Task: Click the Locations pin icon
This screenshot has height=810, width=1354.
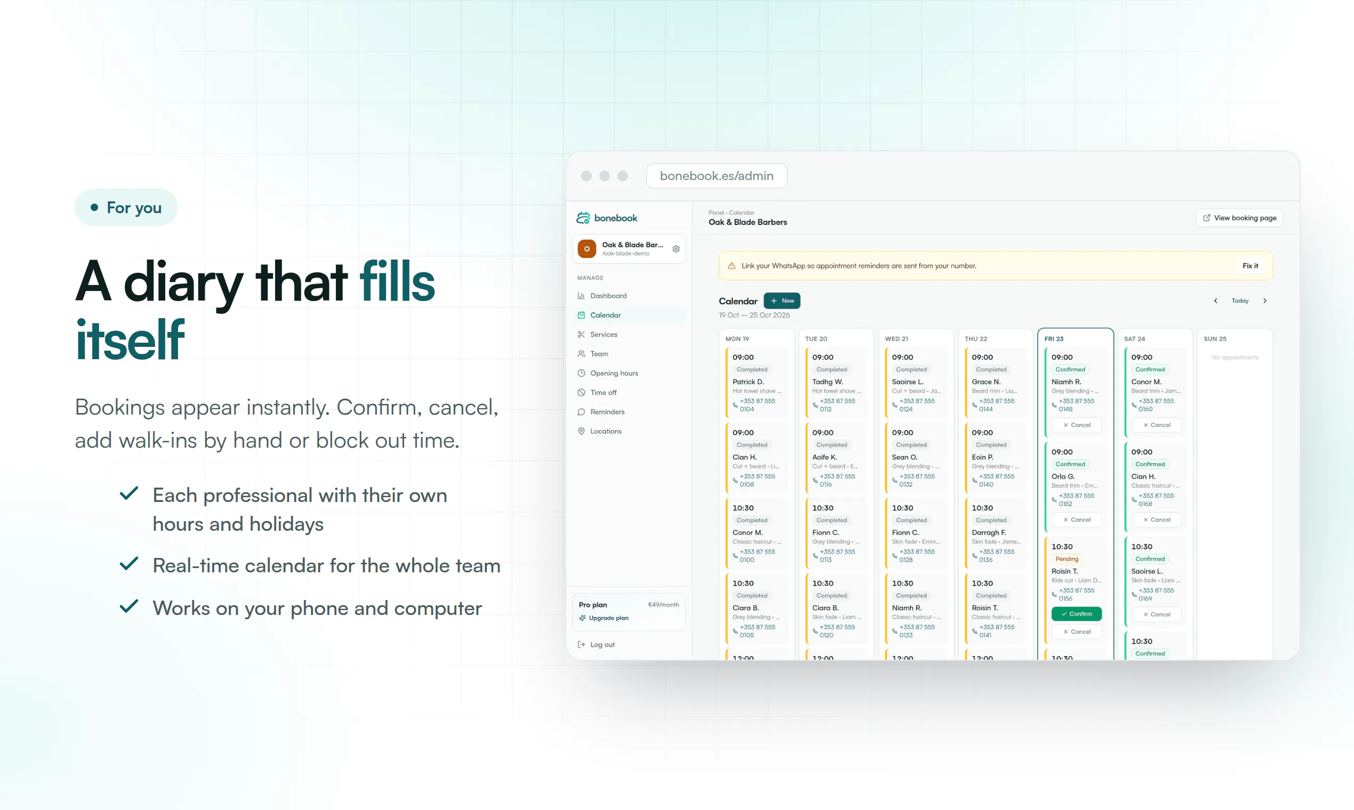Action: [581, 431]
